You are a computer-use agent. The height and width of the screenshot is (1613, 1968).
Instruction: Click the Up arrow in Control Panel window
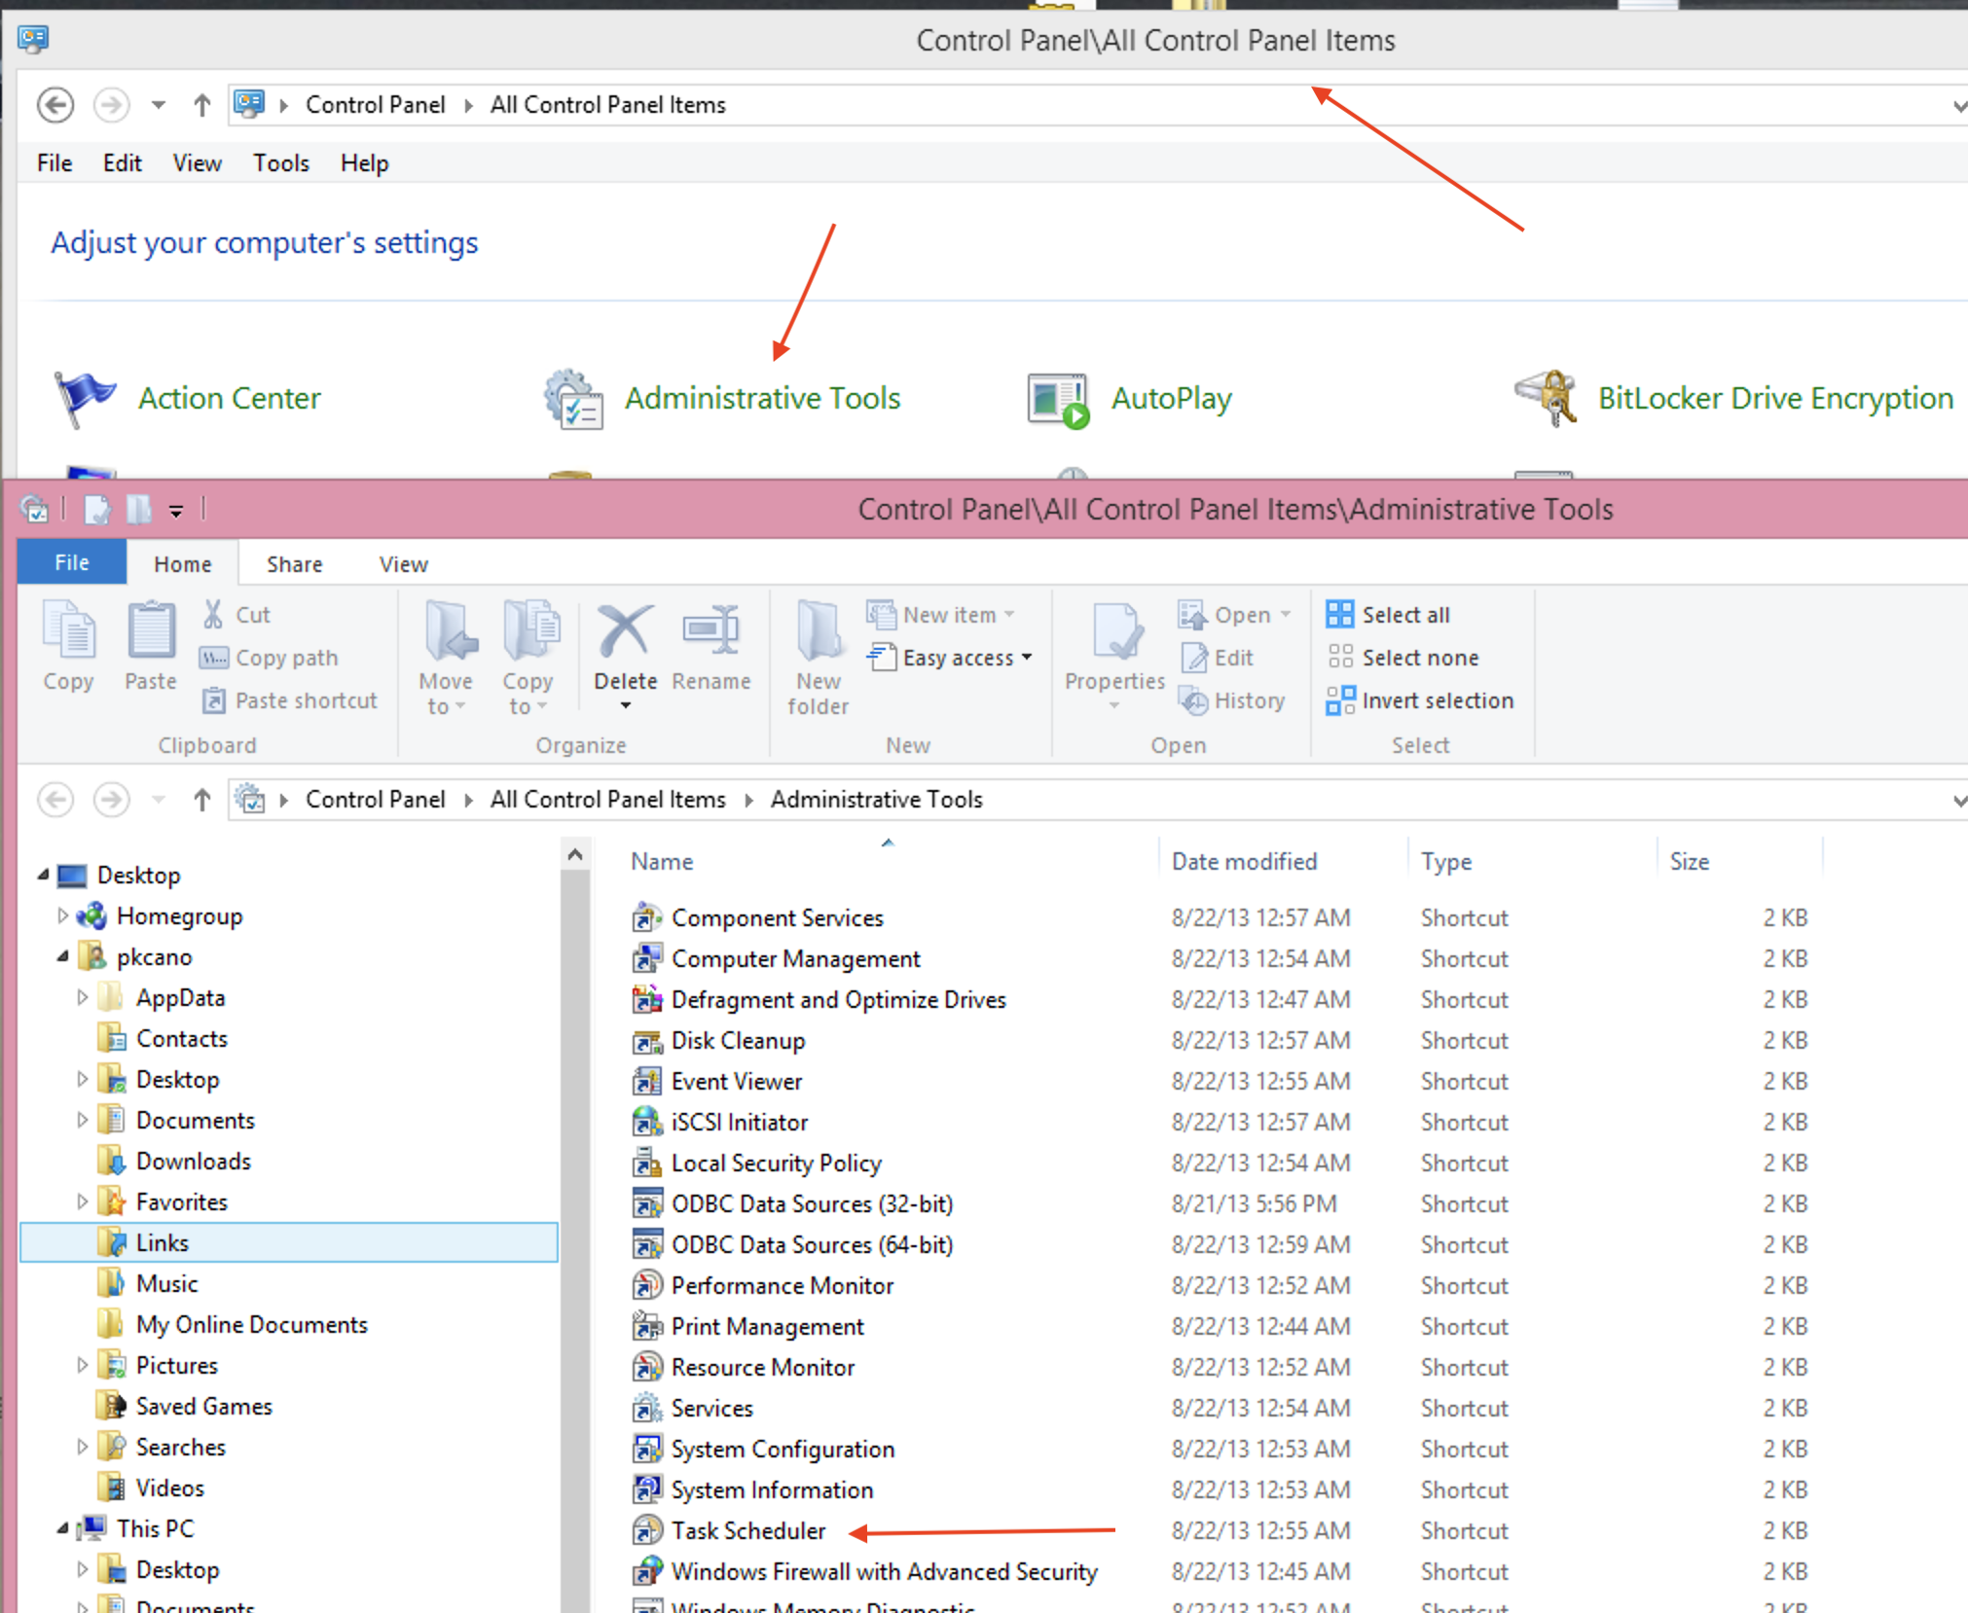pos(201,105)
